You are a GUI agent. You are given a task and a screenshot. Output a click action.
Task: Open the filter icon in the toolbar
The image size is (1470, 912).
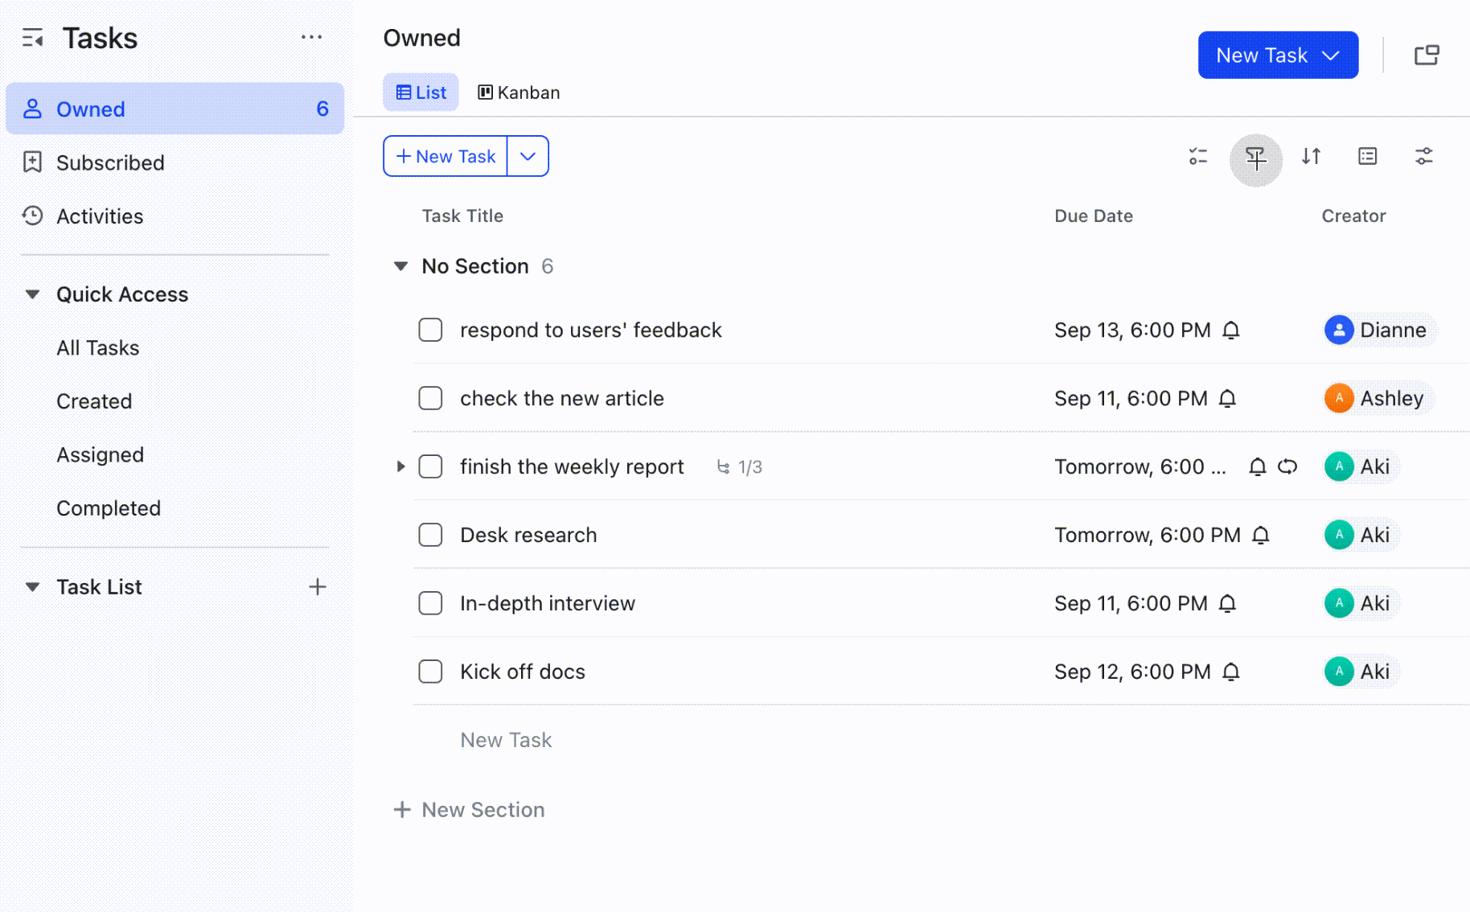click(1255, 158)
